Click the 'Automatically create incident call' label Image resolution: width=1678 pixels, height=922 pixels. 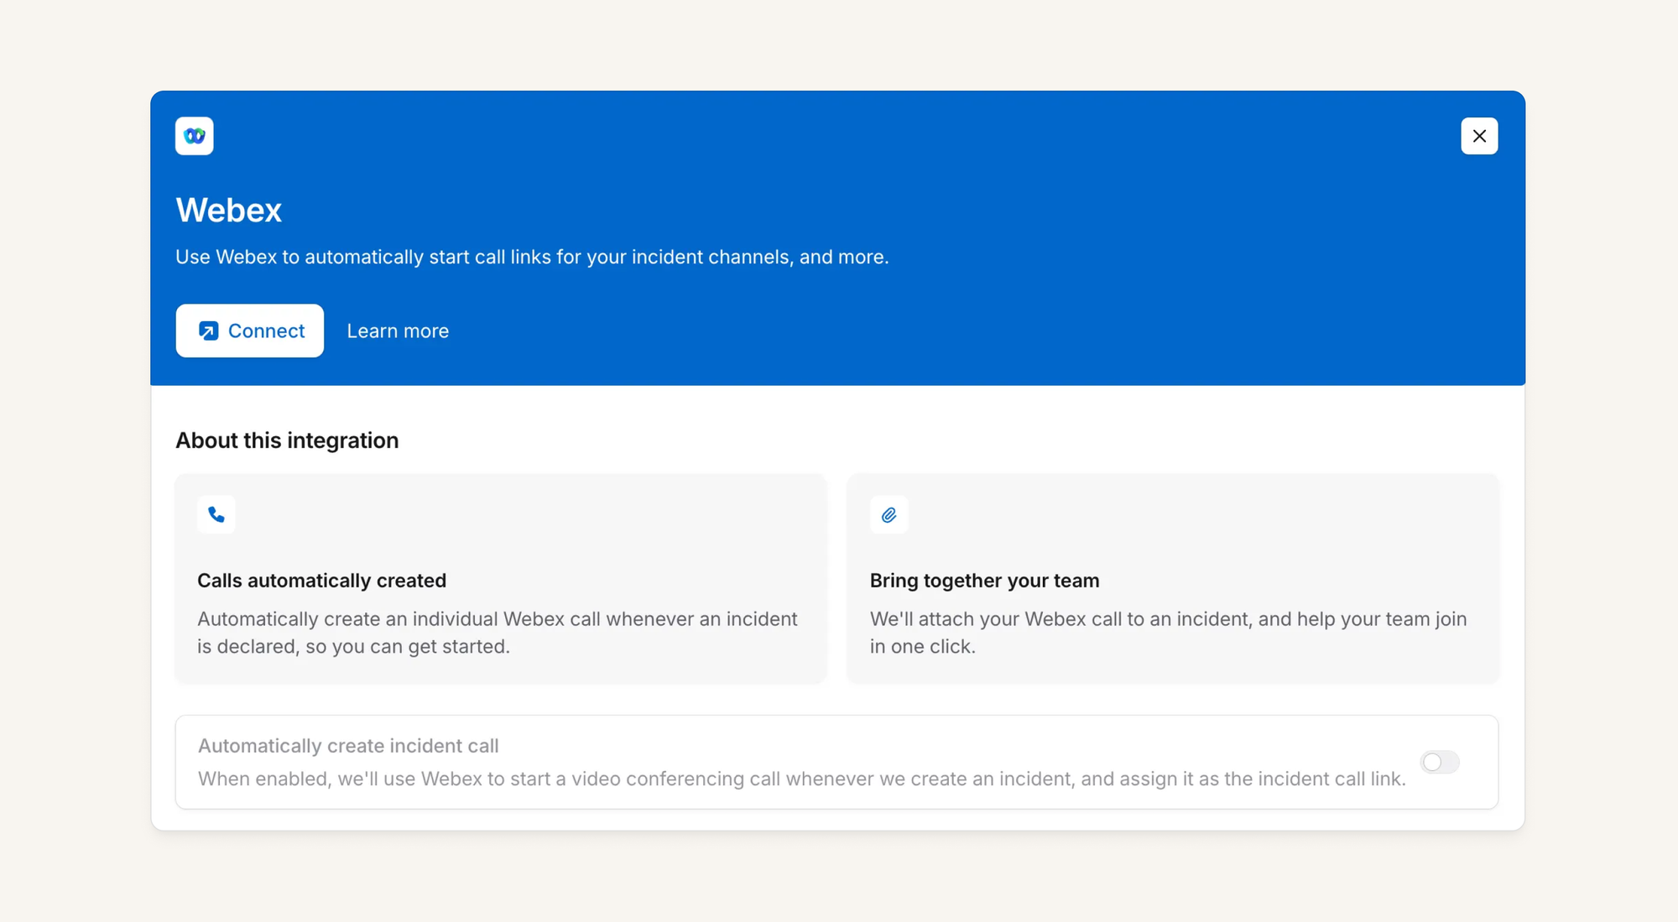point(348,746)
